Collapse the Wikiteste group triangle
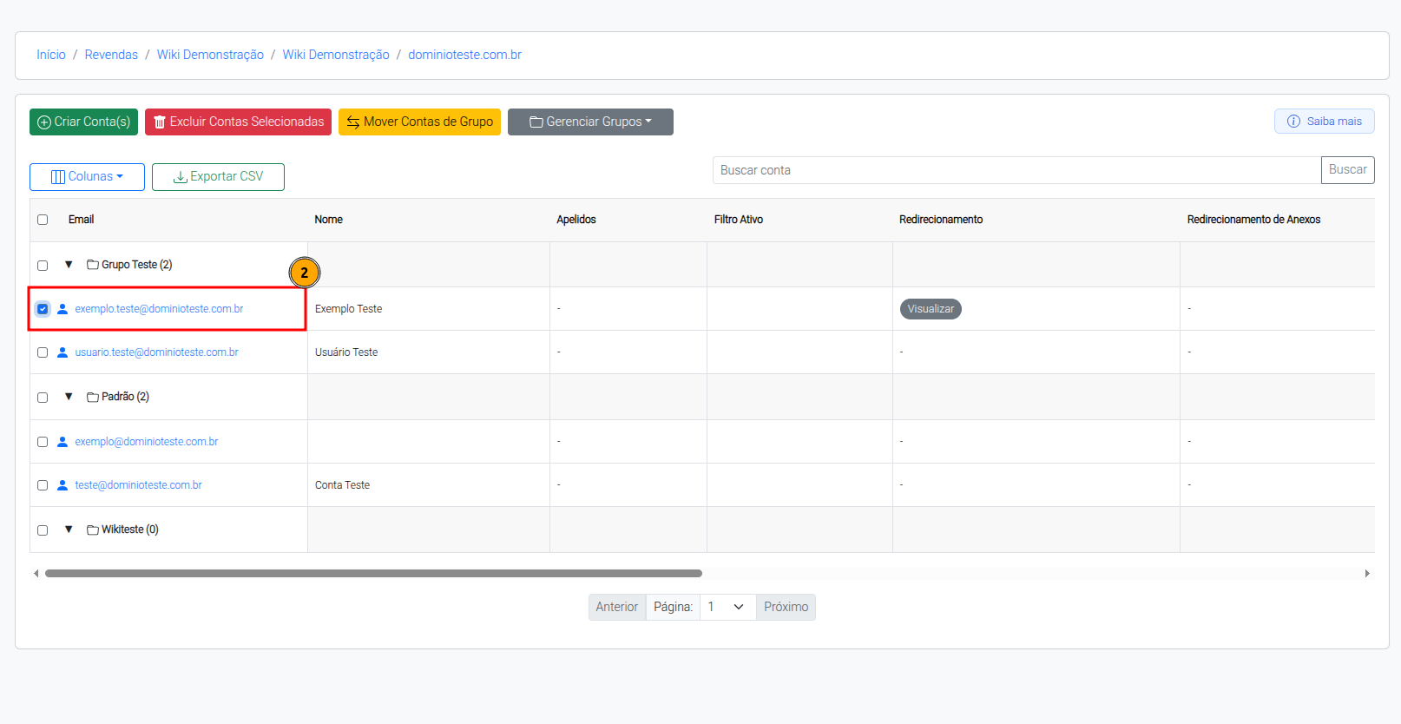Image resolution: width=1401 pixels, height=724 pixels. [69, 530]
